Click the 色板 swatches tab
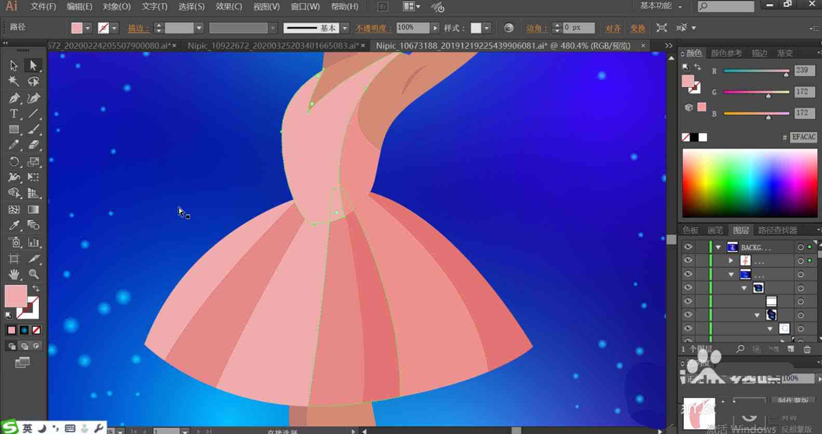This screenshot has height=434, width=822. point(691,230)
